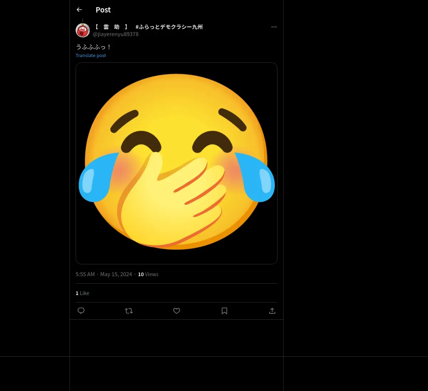Go back using the left arrow
Screen dimensions: 428x391
pos(79,10)
